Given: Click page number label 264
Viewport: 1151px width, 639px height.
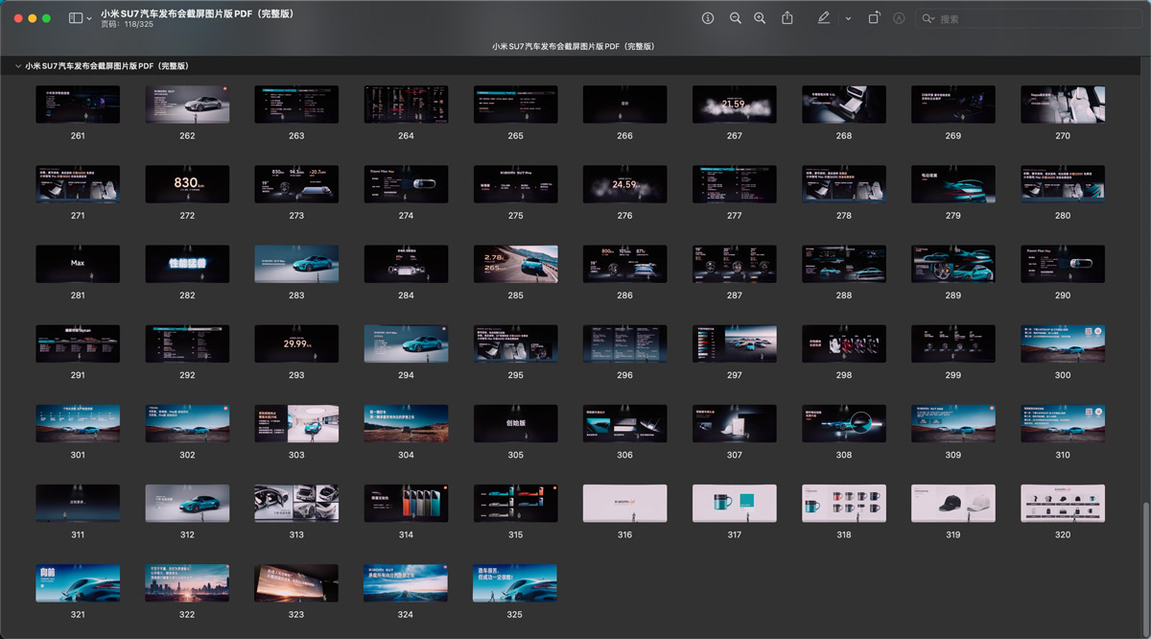Looking at the screenshot, I should [406, 136].
